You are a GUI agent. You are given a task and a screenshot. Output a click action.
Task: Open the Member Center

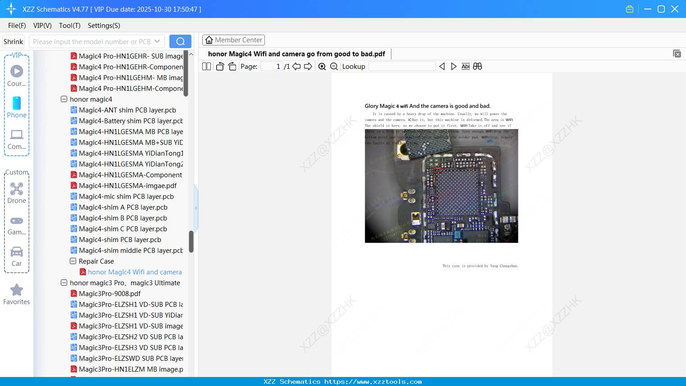(233, 40)
